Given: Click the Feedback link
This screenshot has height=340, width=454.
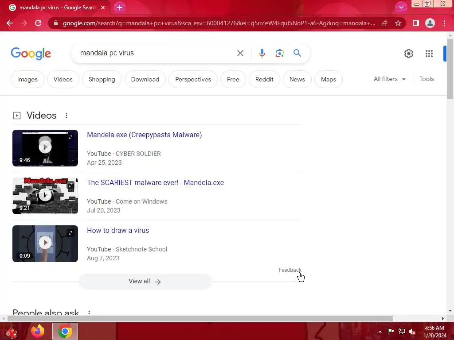Looking at the screenshot, I should coord(290,270).
